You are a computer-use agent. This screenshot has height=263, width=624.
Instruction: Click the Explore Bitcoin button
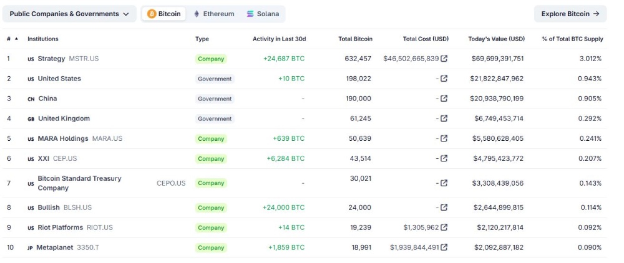click(570, 14)
